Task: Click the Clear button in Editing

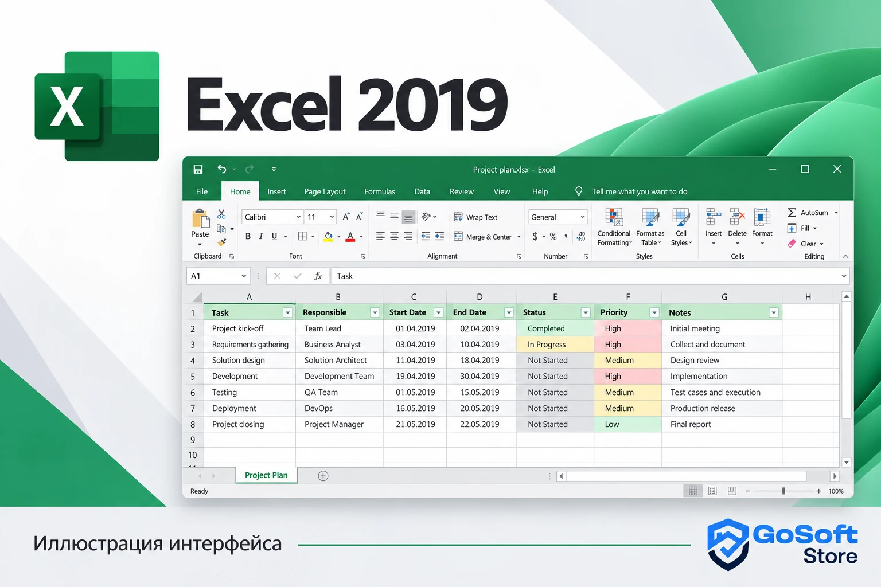Action: (802, 244)
